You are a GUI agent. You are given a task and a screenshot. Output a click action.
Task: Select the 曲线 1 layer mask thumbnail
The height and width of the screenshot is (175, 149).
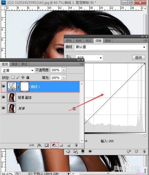tap(24, 87)
